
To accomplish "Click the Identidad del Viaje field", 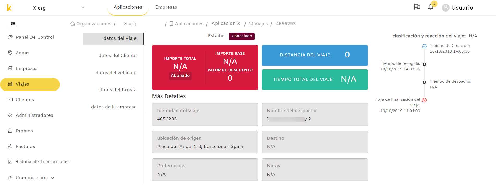I will coord(205,114).
